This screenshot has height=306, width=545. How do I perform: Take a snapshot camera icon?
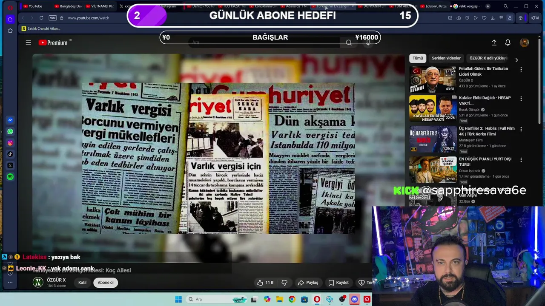coord(459,18)
